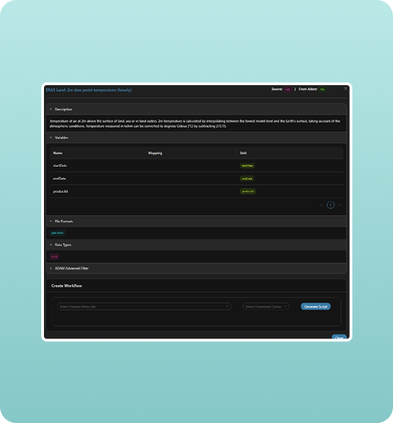393x423 pixels.
Task: Click the Close button at dialog bottom
Action: click(339, 337)
